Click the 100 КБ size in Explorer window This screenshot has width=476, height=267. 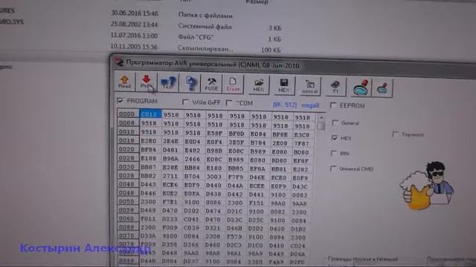coord(271,50)
